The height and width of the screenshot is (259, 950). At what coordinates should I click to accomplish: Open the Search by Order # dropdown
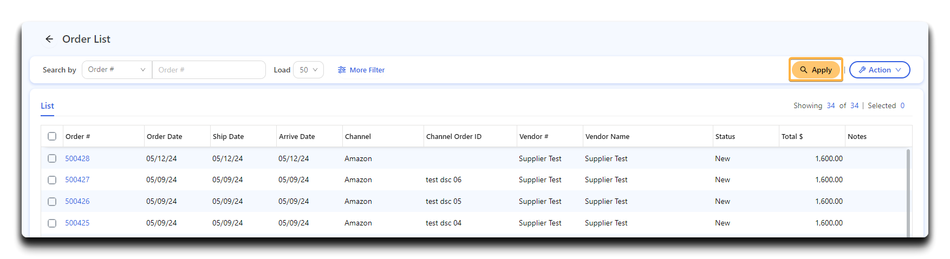(117, 70)
